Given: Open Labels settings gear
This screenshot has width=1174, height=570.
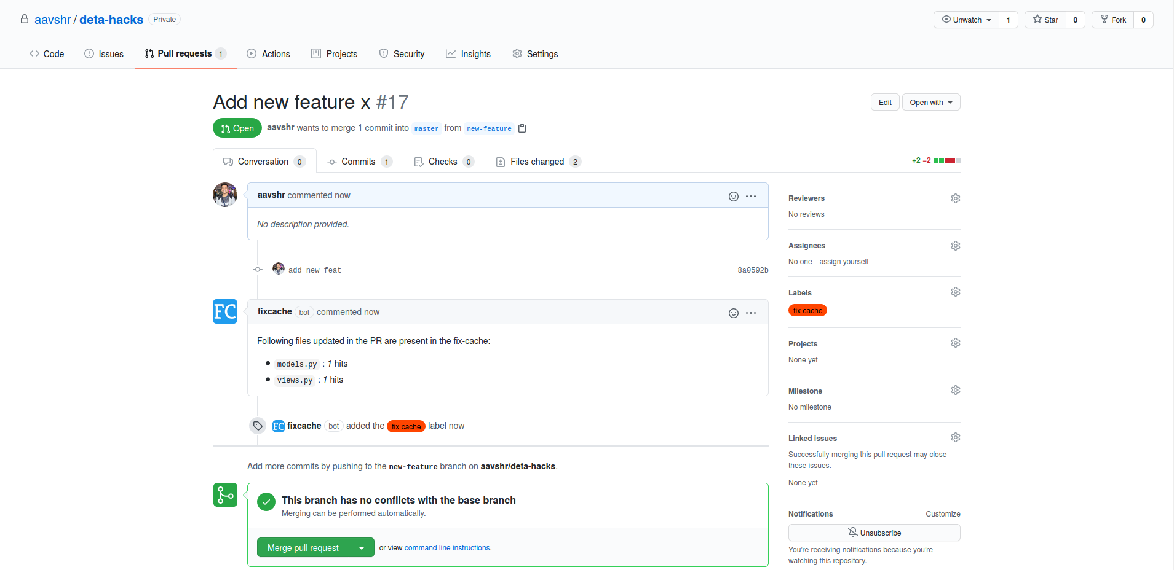Looking at the screenshot, I should click(x=955, y=292).
